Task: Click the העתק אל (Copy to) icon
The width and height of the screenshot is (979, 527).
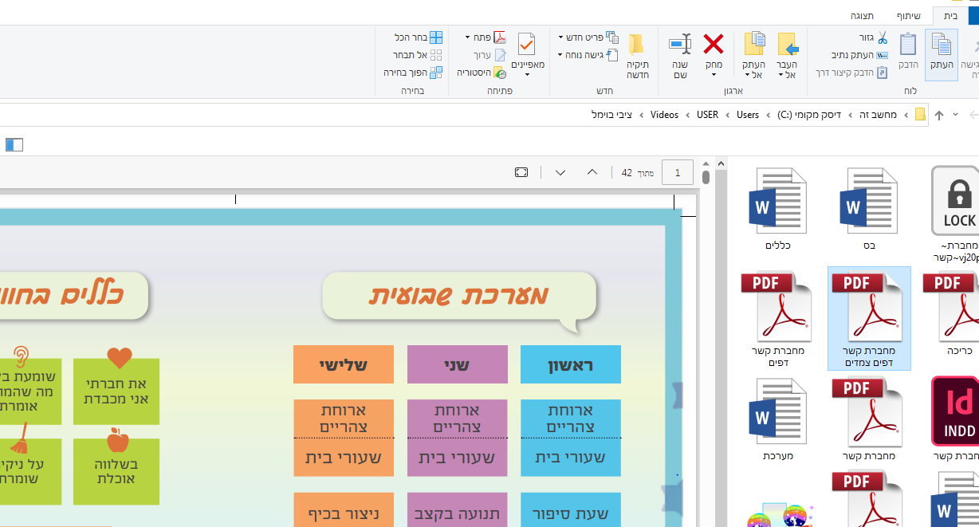Action: coord(754,44)
